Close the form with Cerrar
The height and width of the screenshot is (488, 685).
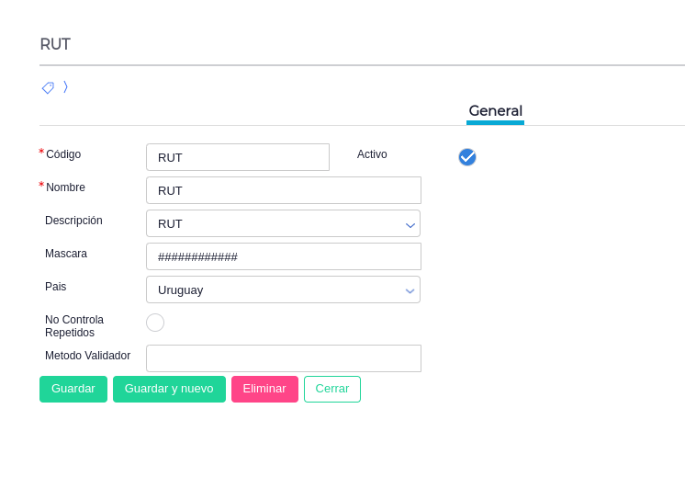(332, 389)
